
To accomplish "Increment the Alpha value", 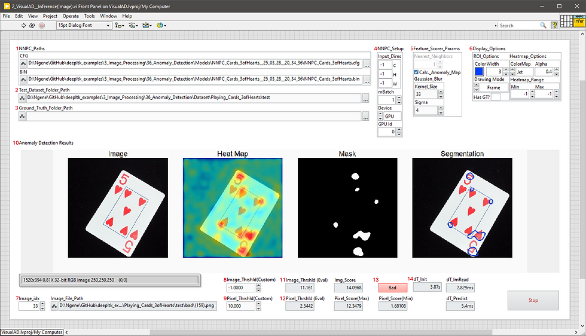I will 557,69.
